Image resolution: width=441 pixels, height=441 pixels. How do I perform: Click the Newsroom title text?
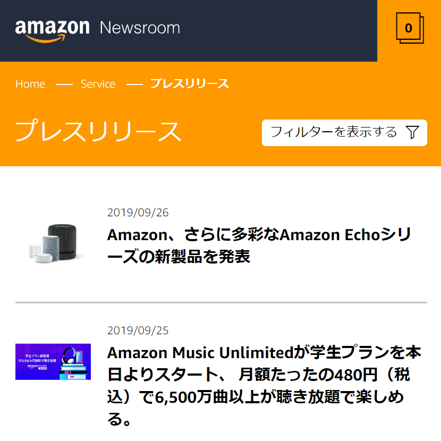click(140, 28)
